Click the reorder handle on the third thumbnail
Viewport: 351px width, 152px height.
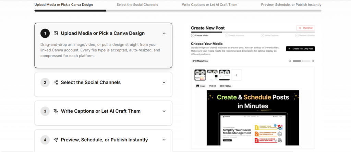(x=222, y=73)
